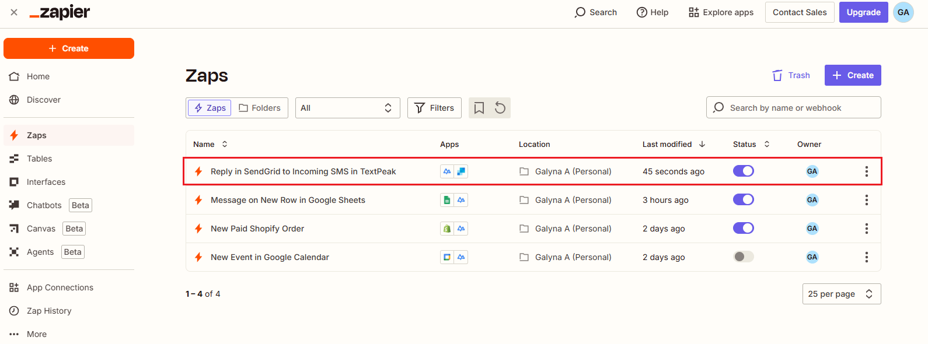Open Canvas in the sidebar
928x344 pixels.
tap(69, 229)
